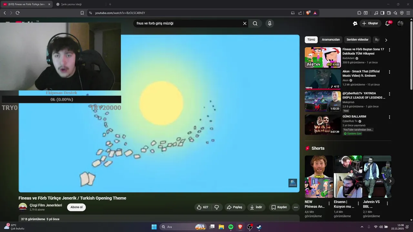413x232 pixels.
Task: Show next Shorts with the arrow
Action: coord(390,181)
